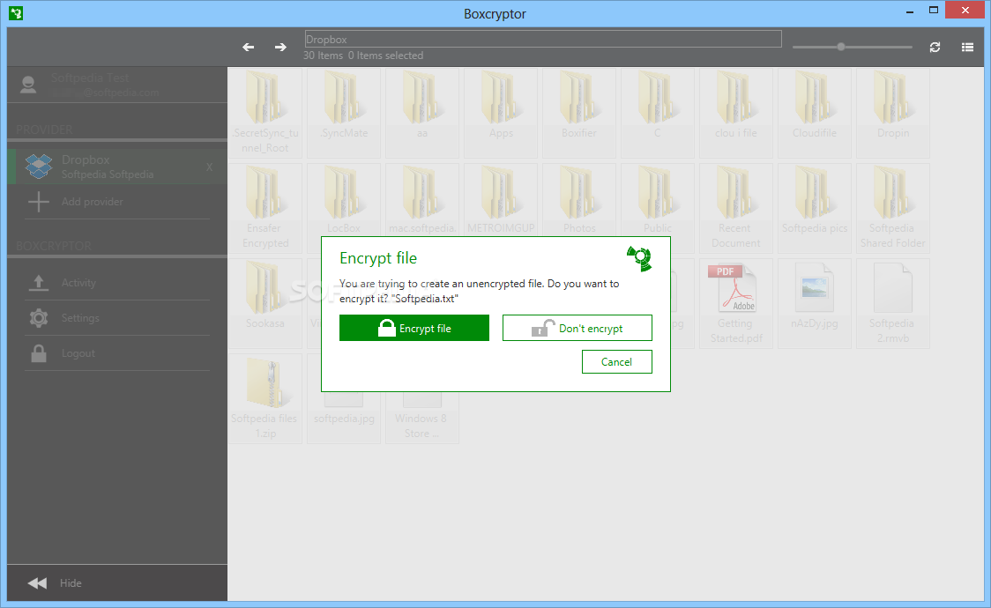Select the Dropbox provider entry

[117, 167]
